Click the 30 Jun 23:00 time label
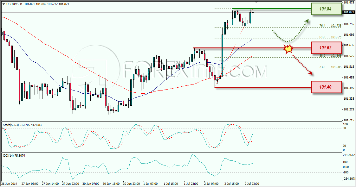The height and width of the screenshot is (187, 356). tap(132, 184)
